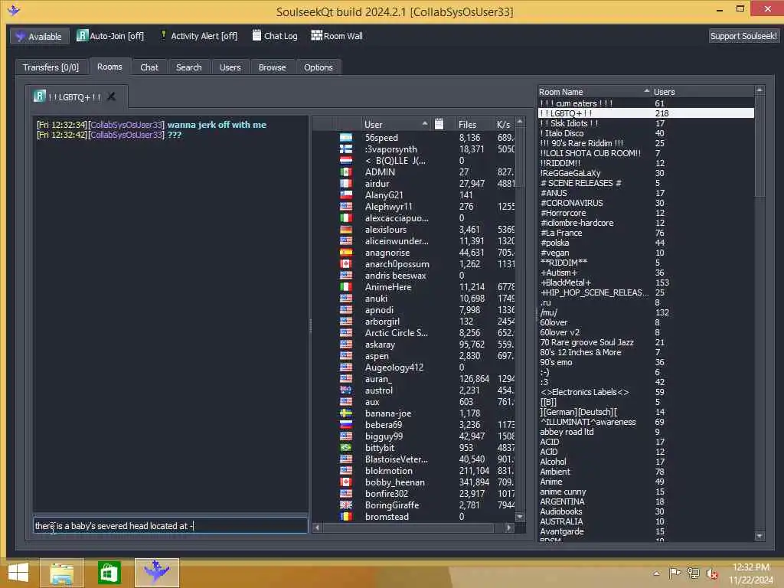Screen dimensions: 784x588
Task: Click the flag icon beside bebera69
Action: [346, 425]
